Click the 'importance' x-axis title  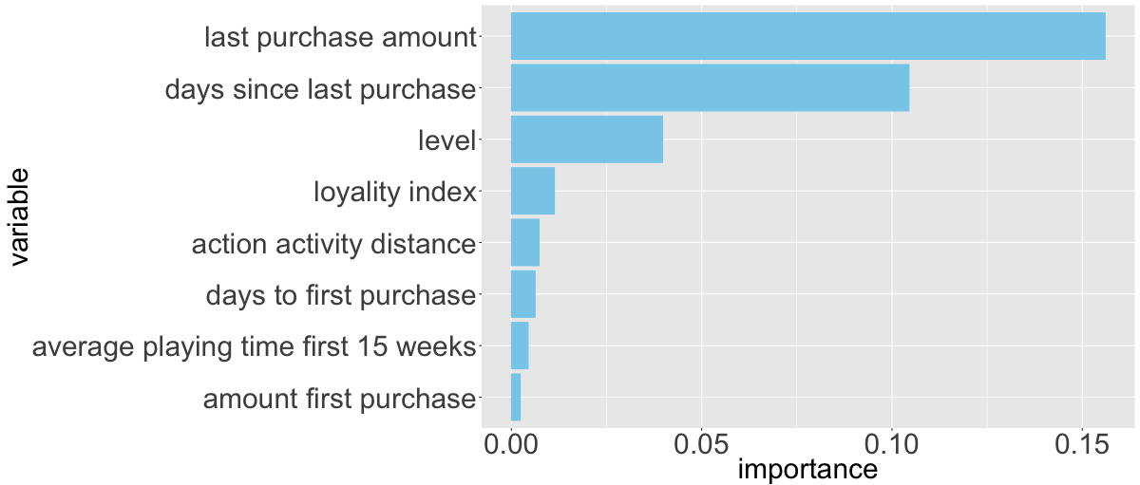pyautogui.click(x=807, y=468)
